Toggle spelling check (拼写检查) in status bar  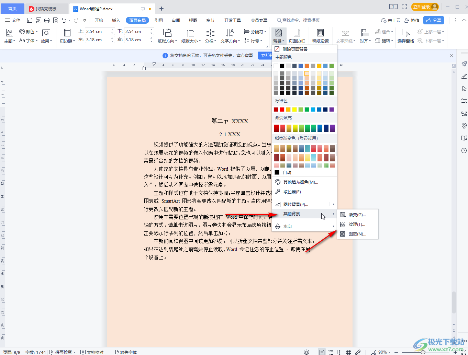62,352
